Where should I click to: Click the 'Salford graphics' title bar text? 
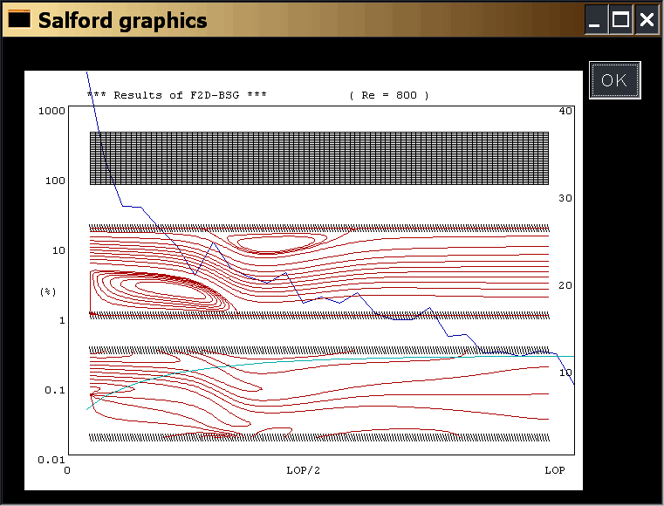123,20
